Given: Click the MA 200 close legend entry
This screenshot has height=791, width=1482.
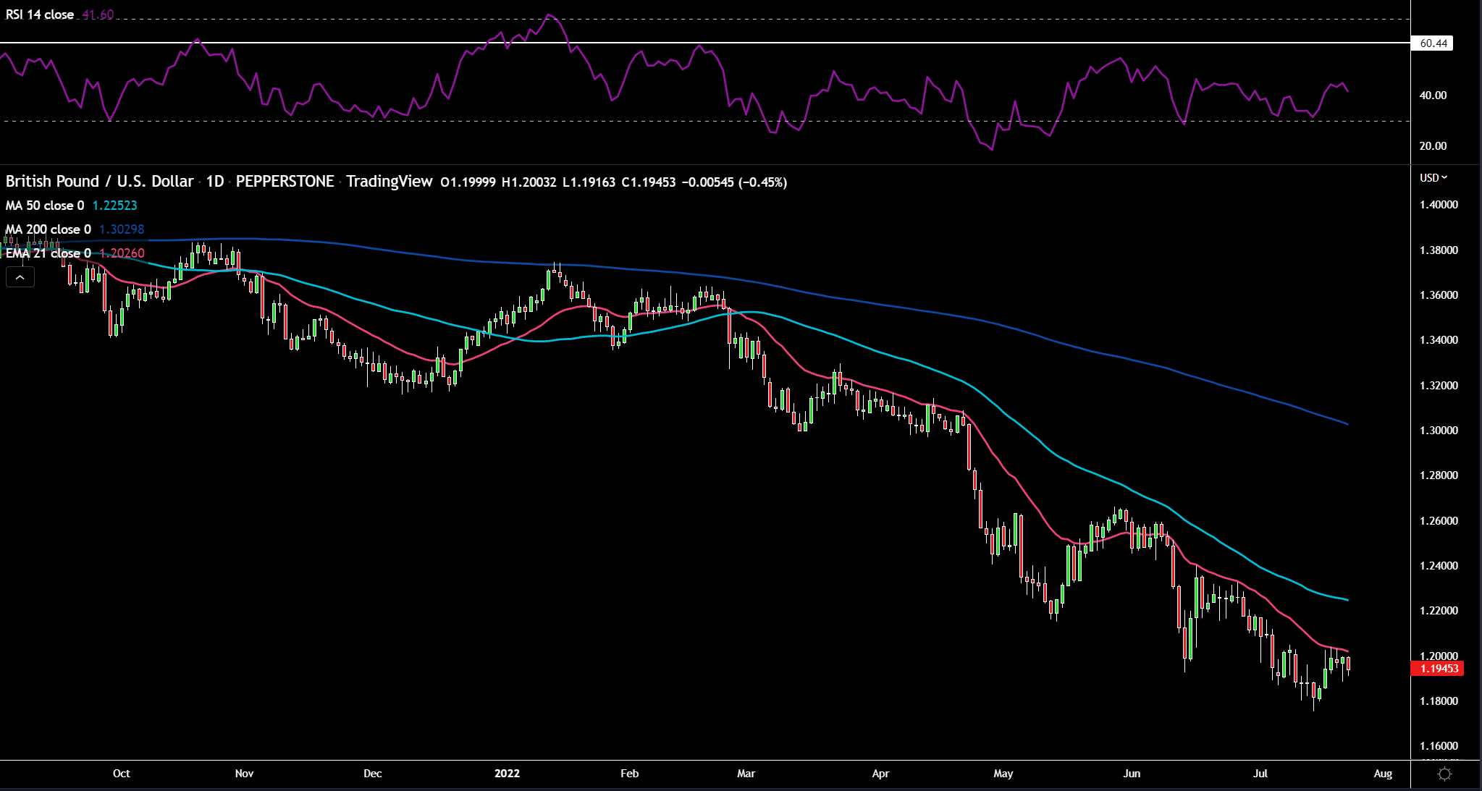Looking at the screenshot, I should coord(49,229).
